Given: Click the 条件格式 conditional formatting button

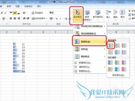Looking at the screenshot, I should [77, 16].
